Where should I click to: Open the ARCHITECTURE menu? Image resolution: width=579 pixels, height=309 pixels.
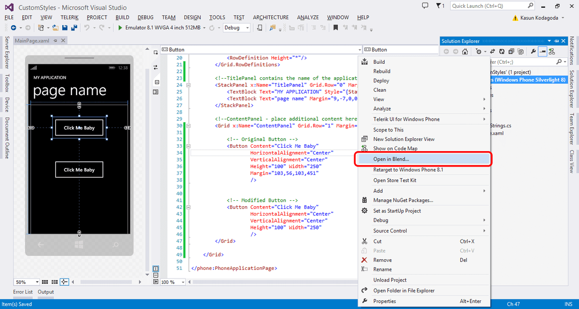tap(271, 17)
